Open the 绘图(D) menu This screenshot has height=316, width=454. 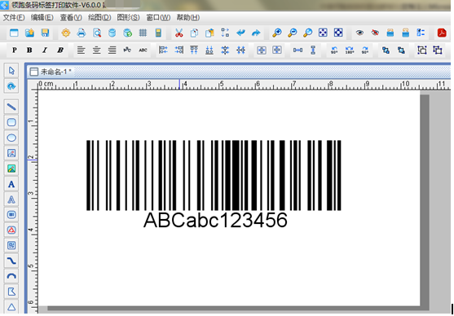[x=99, y=18]
